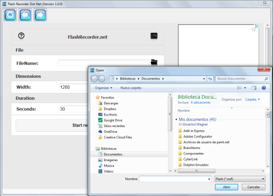Viewport: 273px width, 196px height.
Task: Click the back arrow toolbar button
Action: tap(25, 15)
